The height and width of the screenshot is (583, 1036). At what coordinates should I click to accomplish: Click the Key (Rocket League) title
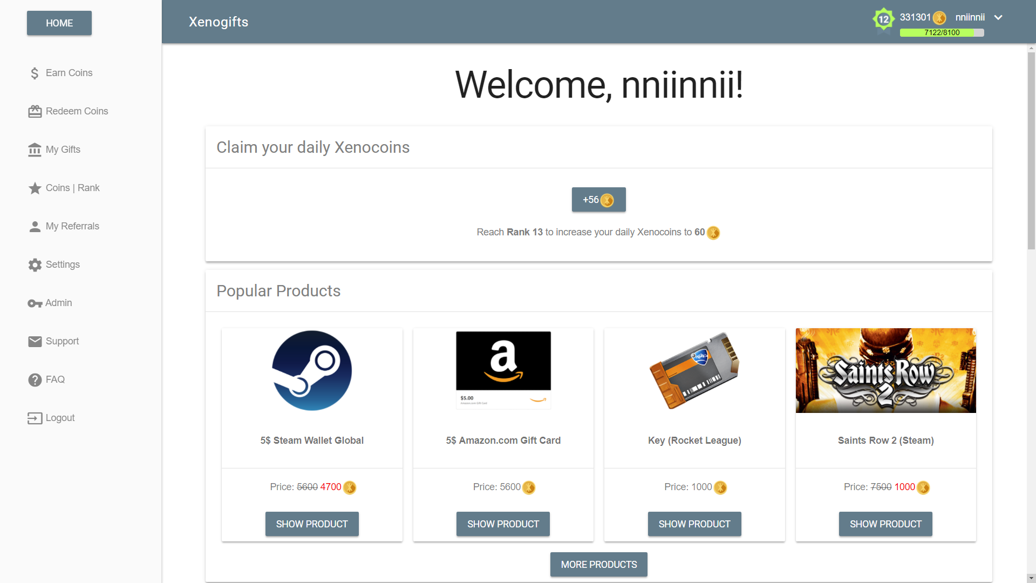pyautogui.click(x=694, y=440)
